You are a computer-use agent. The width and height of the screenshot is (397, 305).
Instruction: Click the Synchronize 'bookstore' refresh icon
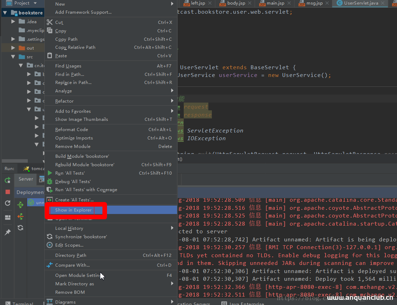50,236
